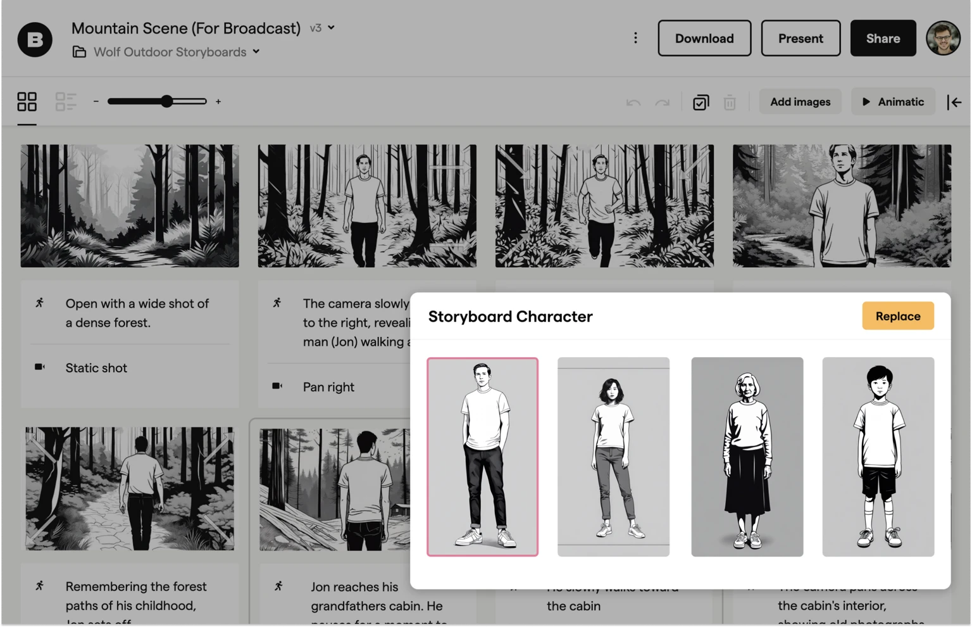Click the undo arrow icon
Screen dimensions: 972x627
tap(633, 102)
